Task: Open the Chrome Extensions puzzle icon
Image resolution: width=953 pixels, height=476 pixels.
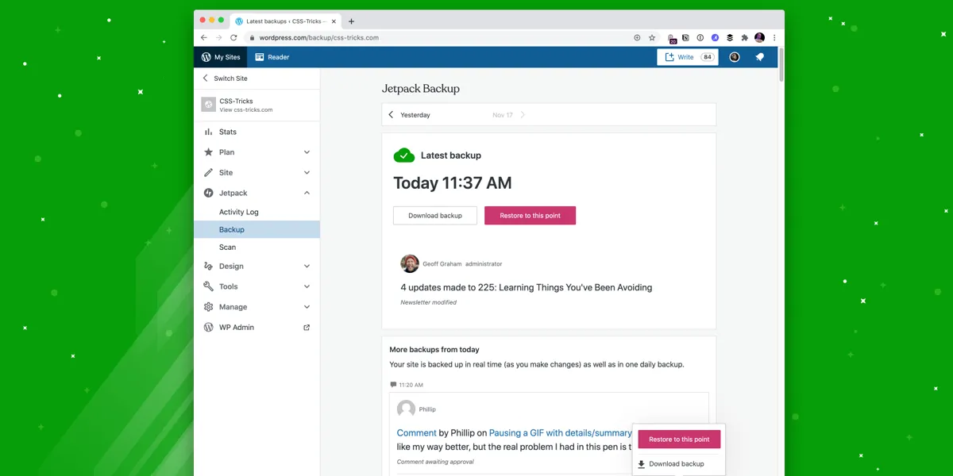Action: coord(744,37)
